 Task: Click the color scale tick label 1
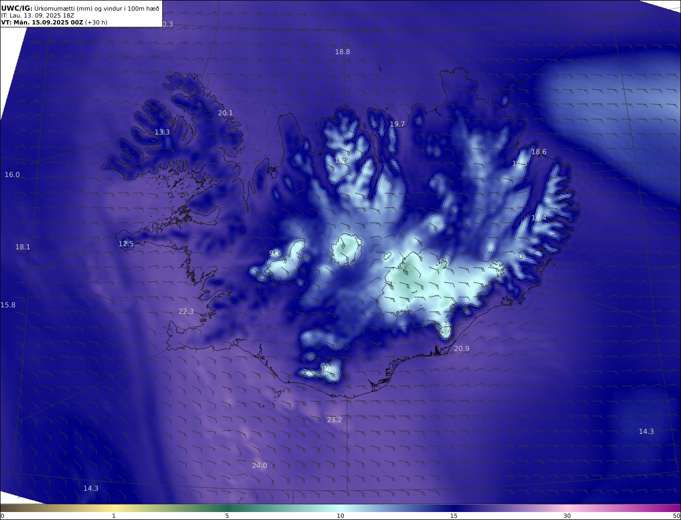pyautogui.click(x=114, y=516)
